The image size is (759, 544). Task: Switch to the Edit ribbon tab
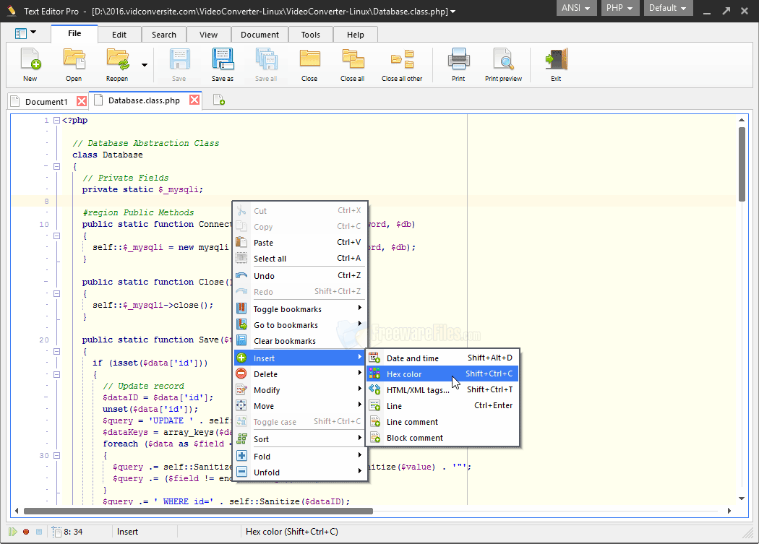(119, 34)
